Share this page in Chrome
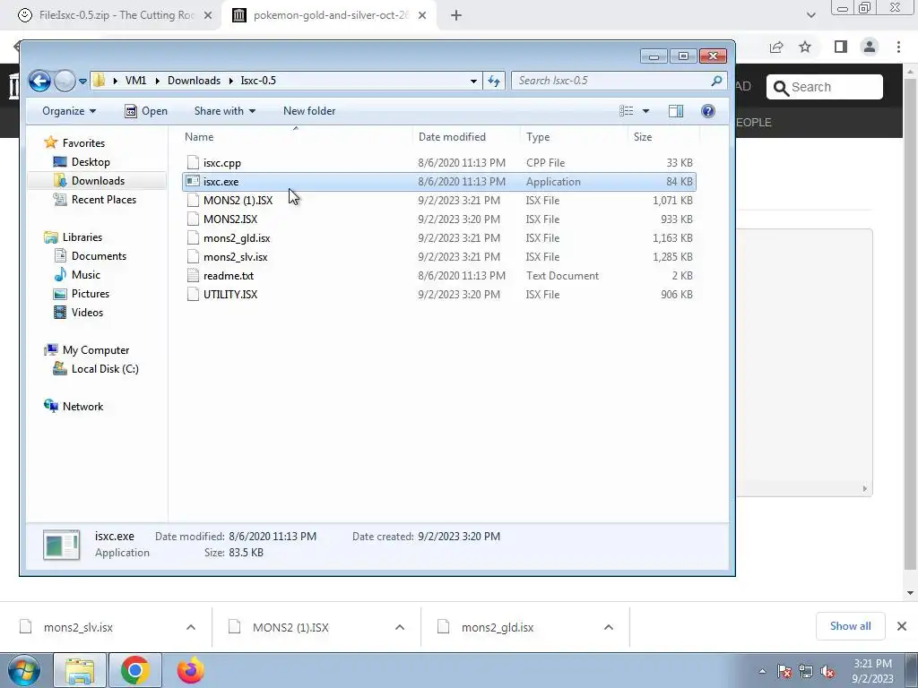918x688 pixels. point(776,47)
